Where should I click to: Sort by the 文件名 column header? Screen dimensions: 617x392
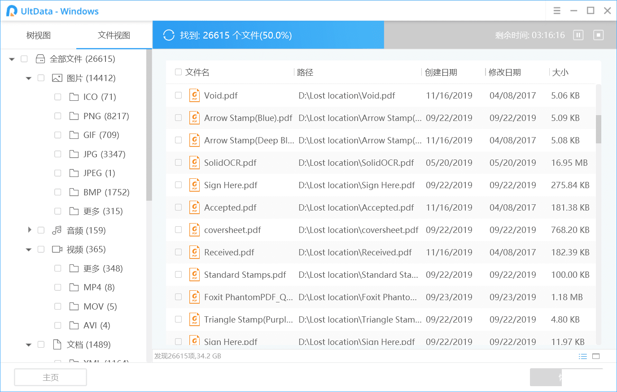coord(197,72)
